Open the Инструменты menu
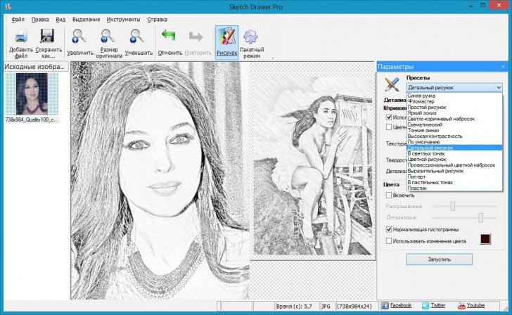 pos(123,20)
